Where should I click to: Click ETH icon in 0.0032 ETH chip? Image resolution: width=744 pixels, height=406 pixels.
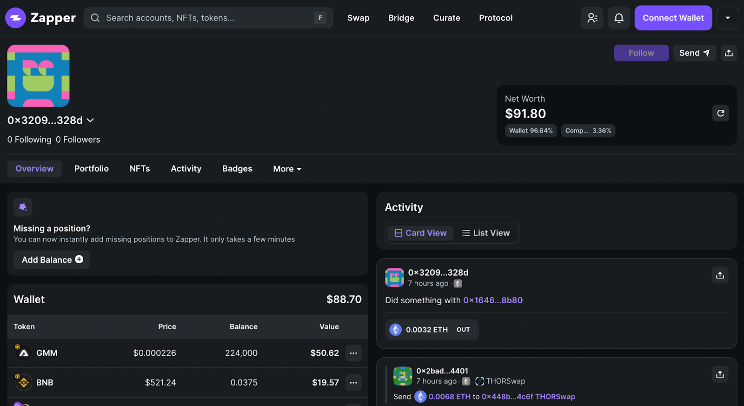click(395, 330)
